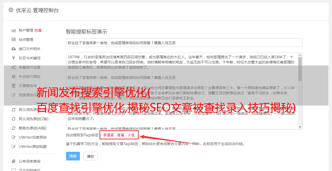Click the 人性 tag
Screen dimensions: 332x171
coord(131,135)
